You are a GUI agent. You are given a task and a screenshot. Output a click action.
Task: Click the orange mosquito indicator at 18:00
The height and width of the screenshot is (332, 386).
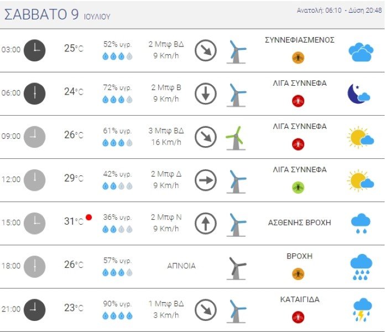[x=298, y=274]
